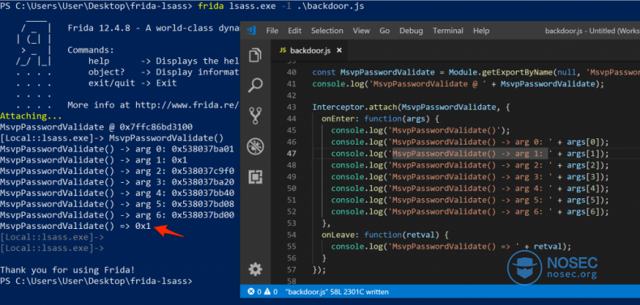Click the 'arg 0: 0x538037ba01' output line
Image resolution: width=640 pixels, height=305 pixels.
tap(117, 149)
